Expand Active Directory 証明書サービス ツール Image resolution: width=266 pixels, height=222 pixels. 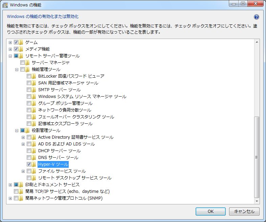(23, 137)
